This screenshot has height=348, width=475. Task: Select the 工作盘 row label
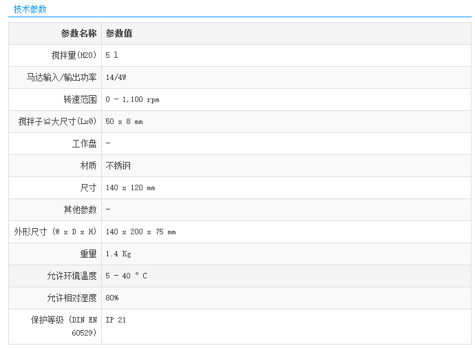[x=84, y=143]
